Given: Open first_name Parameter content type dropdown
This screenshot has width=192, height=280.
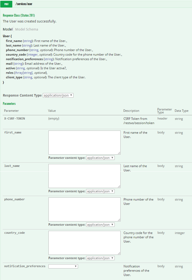Looking at the screenshot, I should [100, 158].
